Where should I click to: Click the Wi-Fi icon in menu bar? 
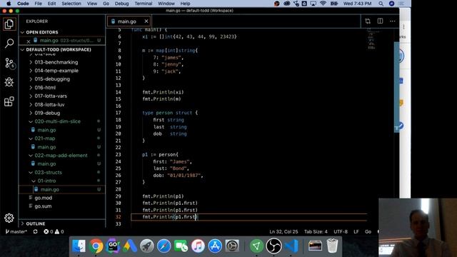coord(323,4)
